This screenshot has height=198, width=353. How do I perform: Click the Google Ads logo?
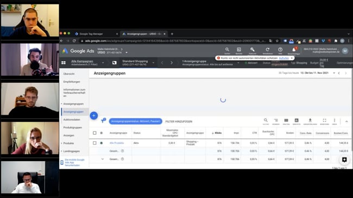point(78,51)
